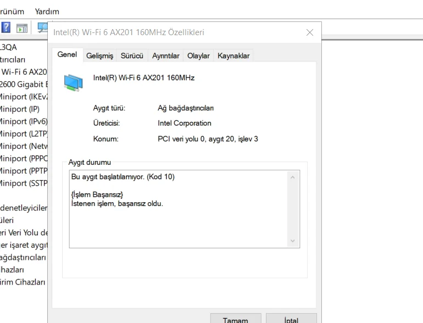Select the Miniport (IPv6) tree item

[x=24, y=122]
